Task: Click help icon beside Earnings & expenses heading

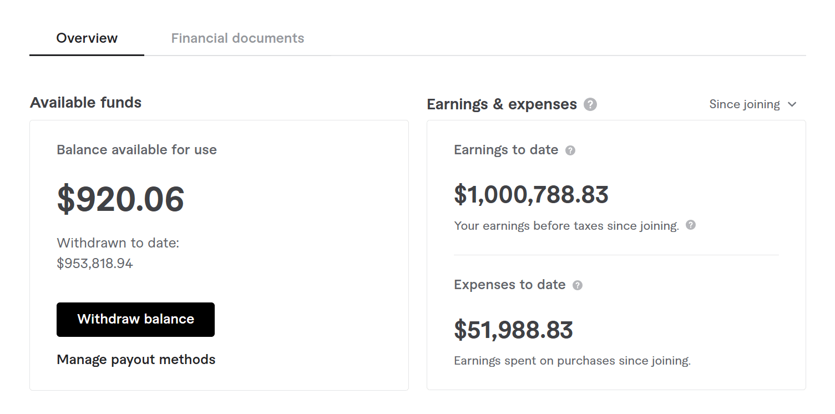Action: (590, 104)
